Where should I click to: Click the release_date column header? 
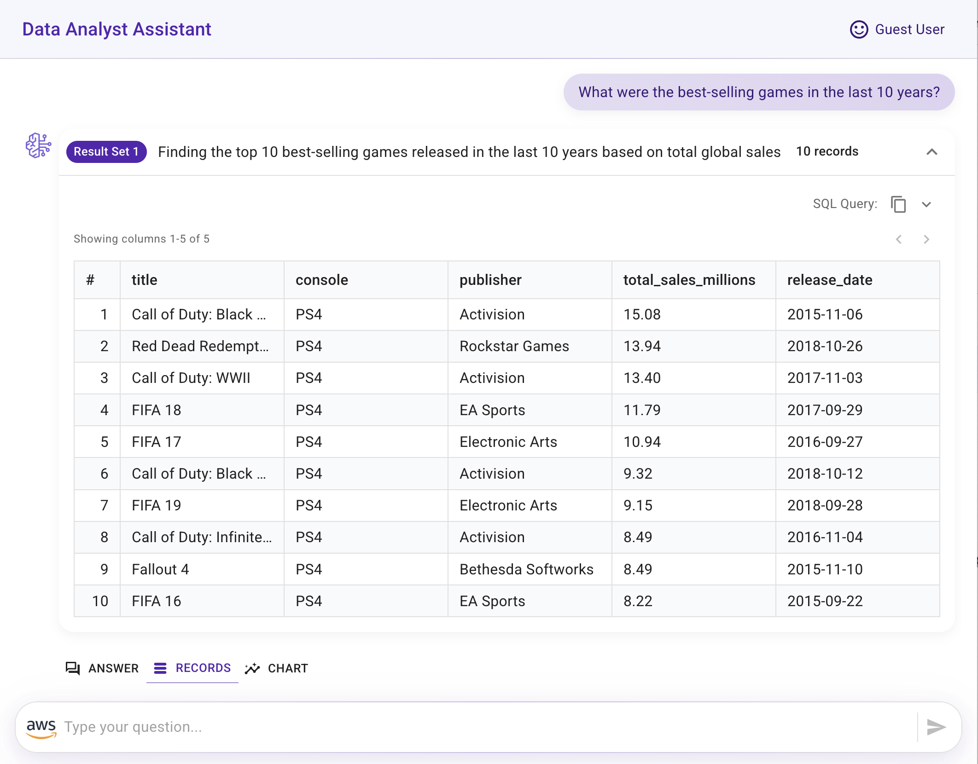(829, 280)
